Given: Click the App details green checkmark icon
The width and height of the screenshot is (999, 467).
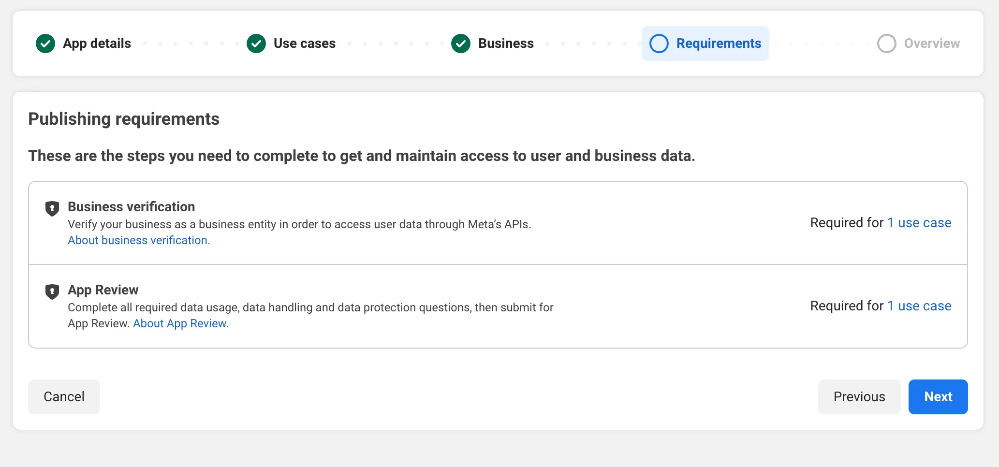Looking at the screenshot, I should click(x=45, y=44).
